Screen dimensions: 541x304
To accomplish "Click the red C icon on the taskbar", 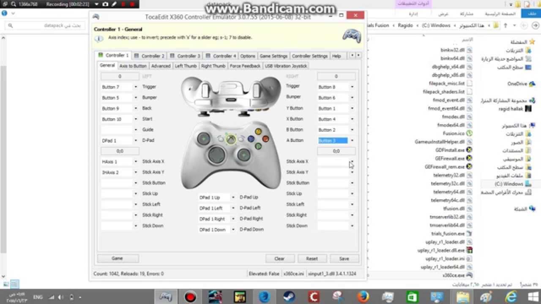I will point(314,297).
